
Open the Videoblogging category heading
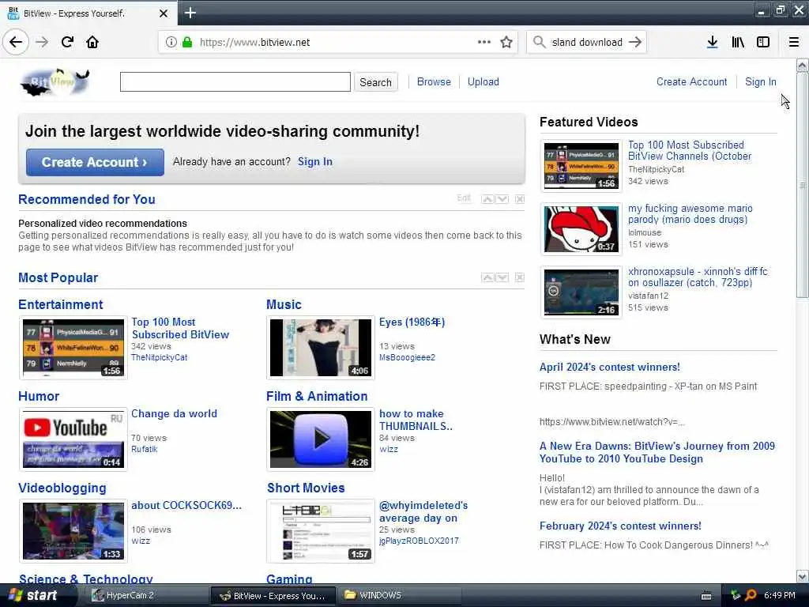[62, 488]
